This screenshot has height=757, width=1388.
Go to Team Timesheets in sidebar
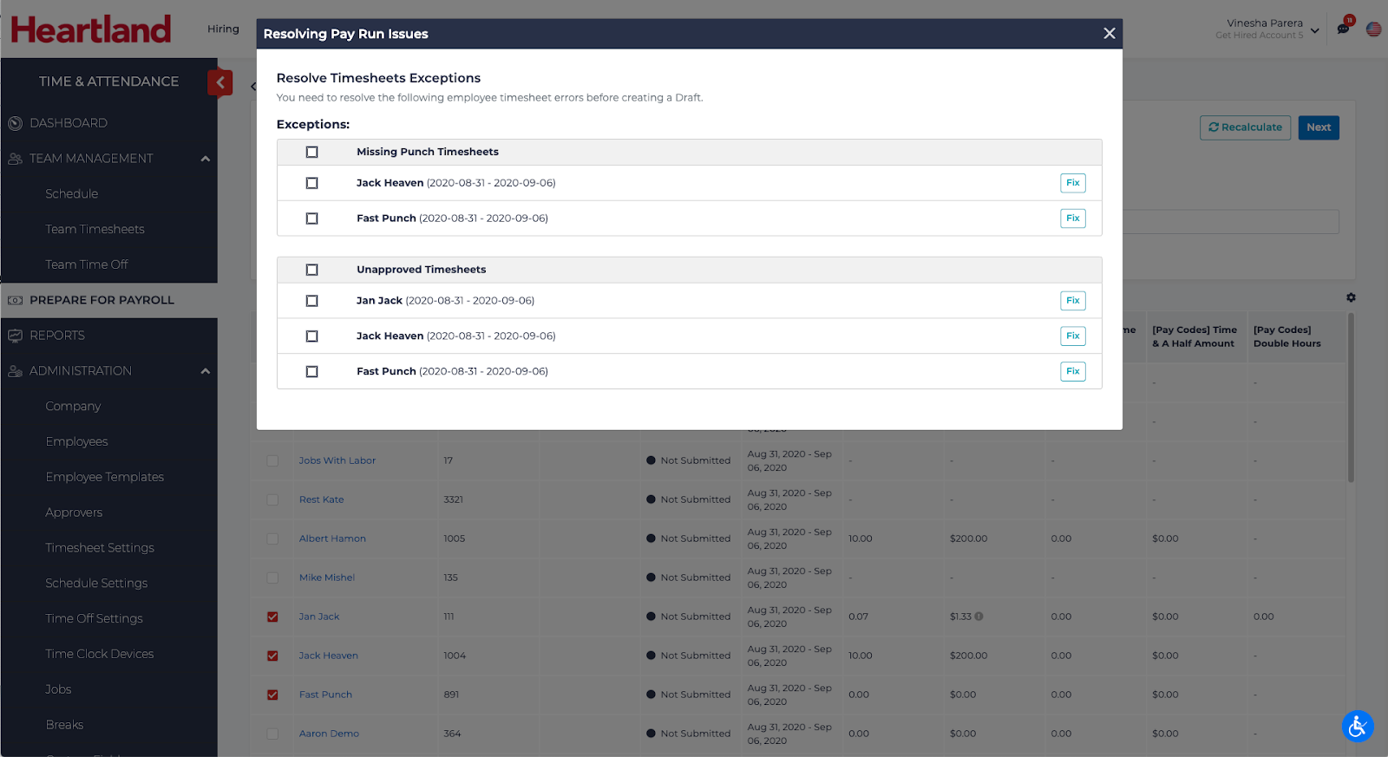click(95, 229)
